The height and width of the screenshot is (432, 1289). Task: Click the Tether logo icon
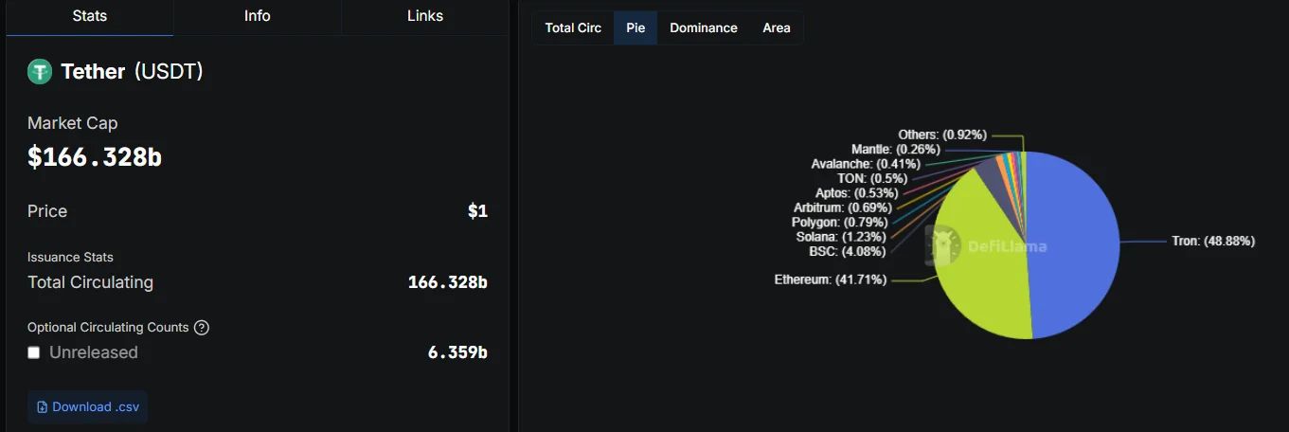coord(40,71)
